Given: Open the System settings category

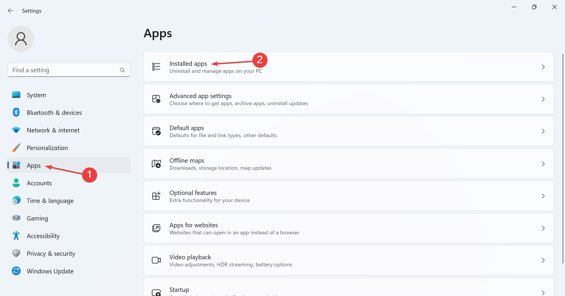Looking at the screenshot, I should 36,95.
